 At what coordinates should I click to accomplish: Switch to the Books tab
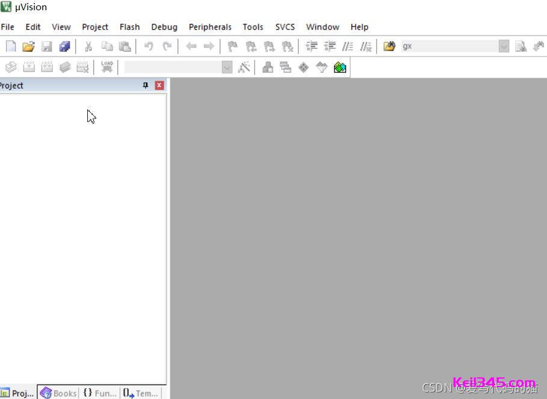point(58,393)
